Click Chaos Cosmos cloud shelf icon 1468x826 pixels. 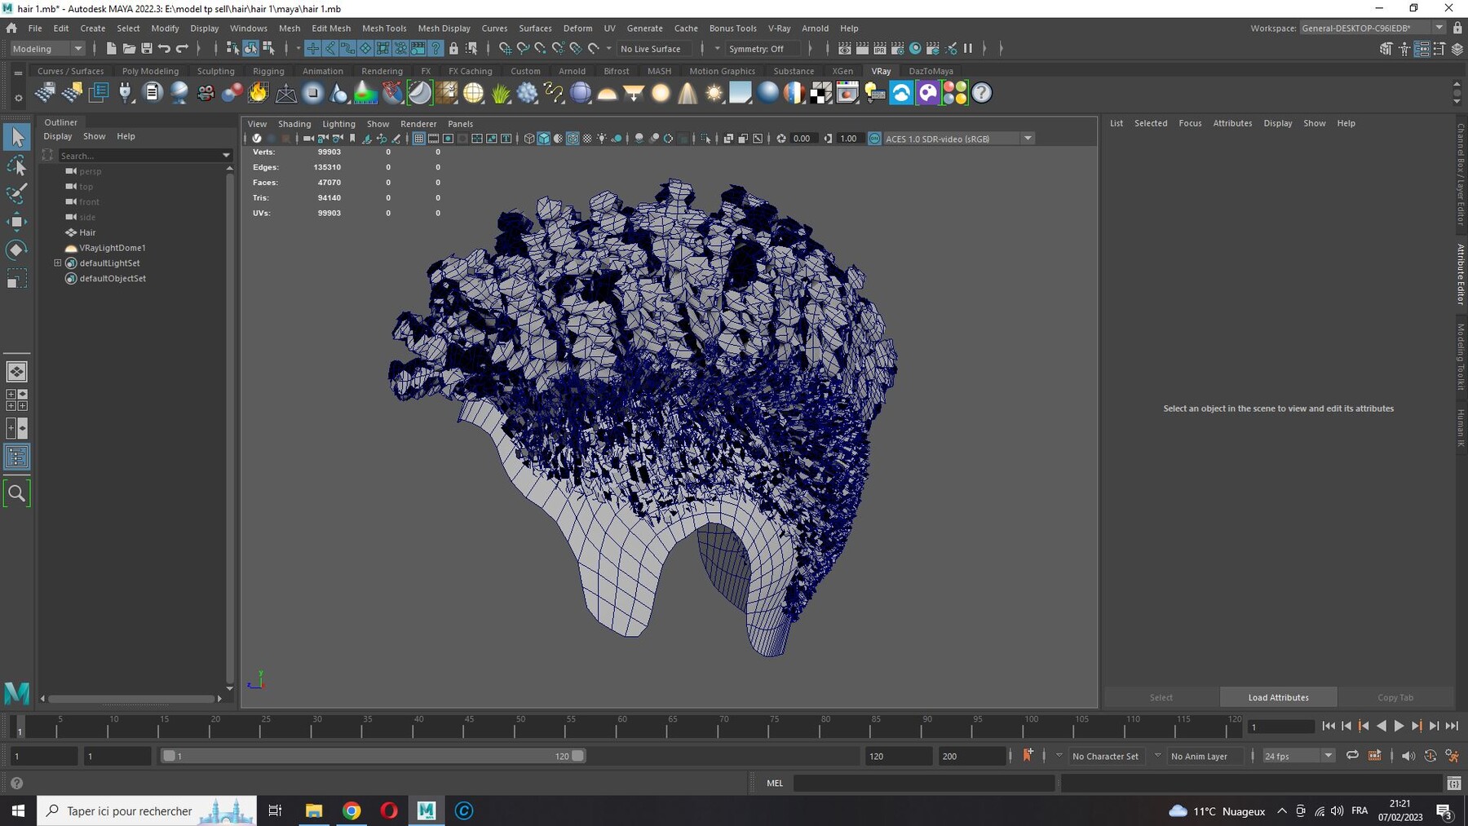[901, 93]
